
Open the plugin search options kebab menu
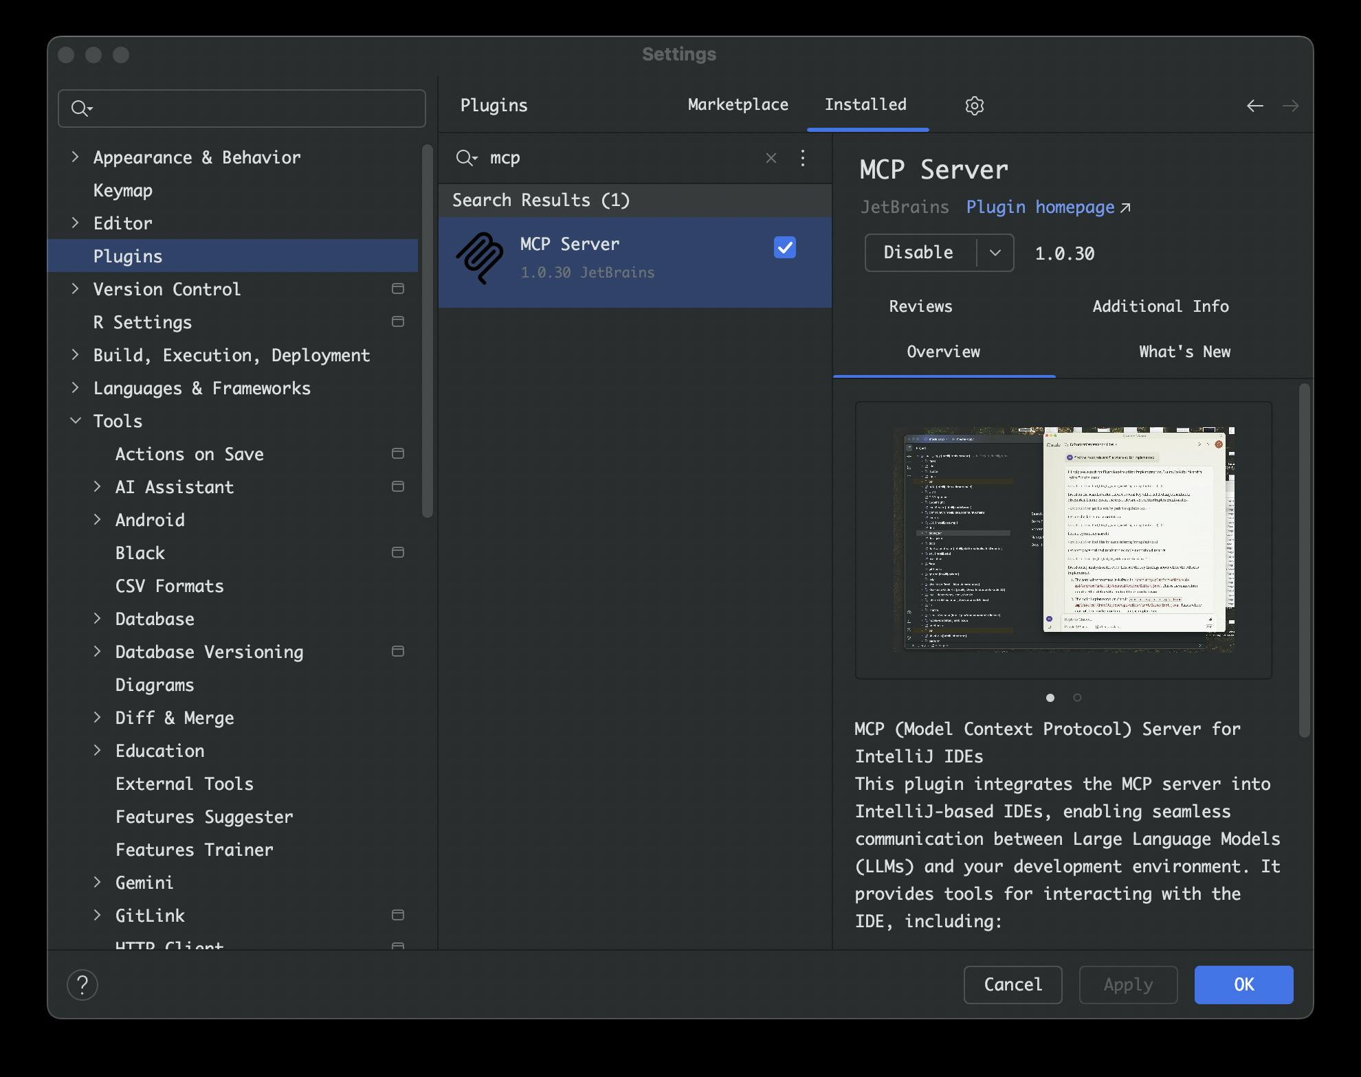[x=802, y=158]
